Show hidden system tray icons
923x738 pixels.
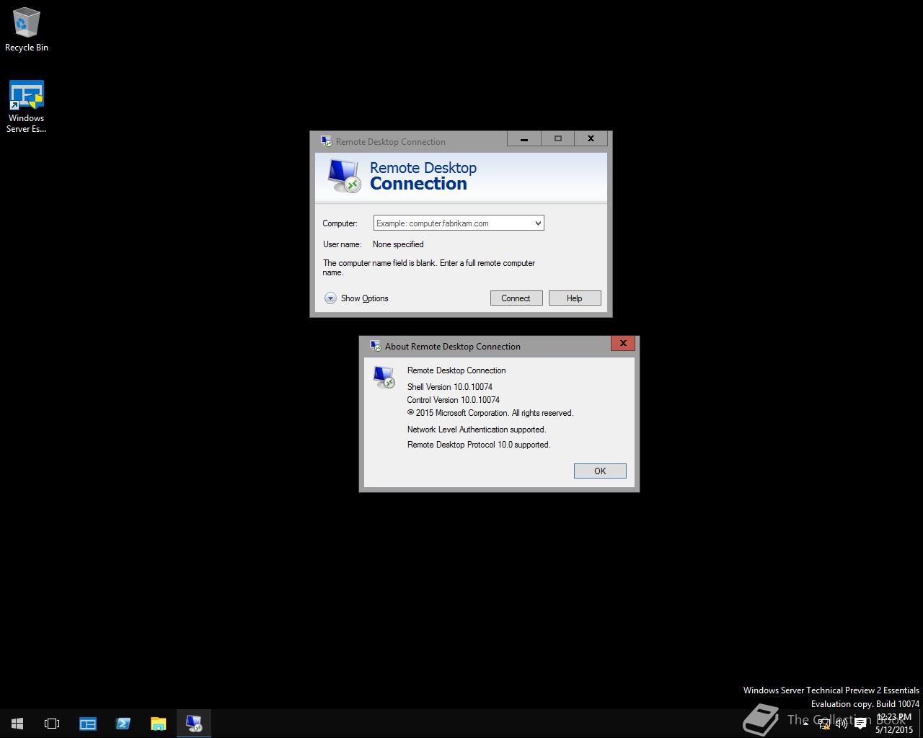pyautogui.click(x=805, y=724)
